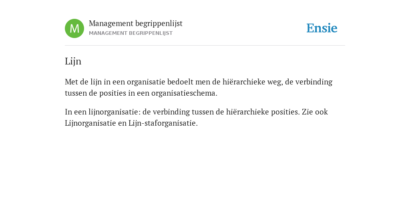
Task: Open the Management begrippenlijst title link
Action: coord(136,24)
